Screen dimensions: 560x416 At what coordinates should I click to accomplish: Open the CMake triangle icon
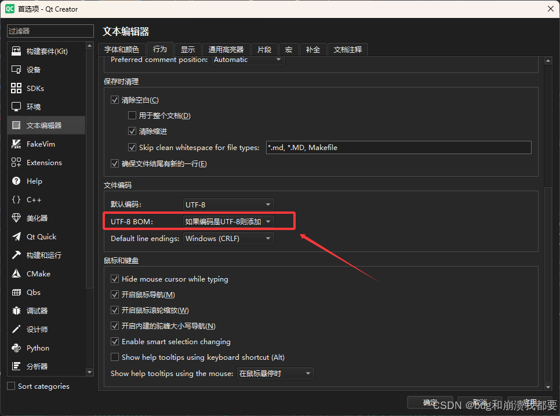coord(16,273)
